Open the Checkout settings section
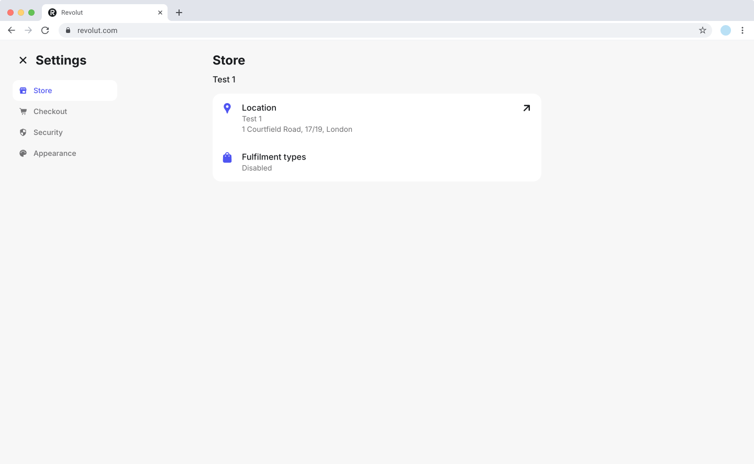 click(50, 111)
